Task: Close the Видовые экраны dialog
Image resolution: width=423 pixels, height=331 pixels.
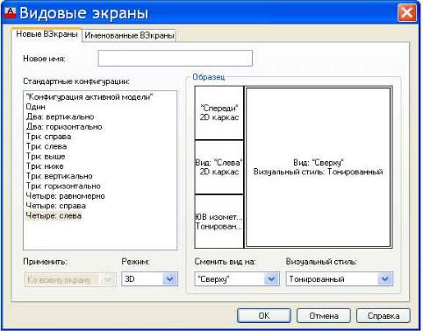Action: click(407, 13)
